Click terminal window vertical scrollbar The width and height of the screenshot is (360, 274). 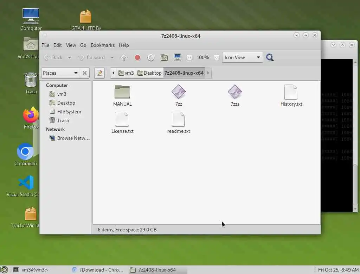tap(355, 136)
